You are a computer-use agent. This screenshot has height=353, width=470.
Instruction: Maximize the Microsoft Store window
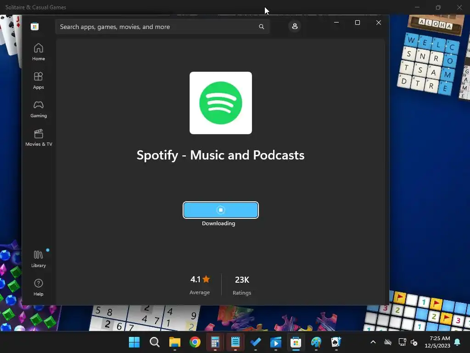point(357,23)
